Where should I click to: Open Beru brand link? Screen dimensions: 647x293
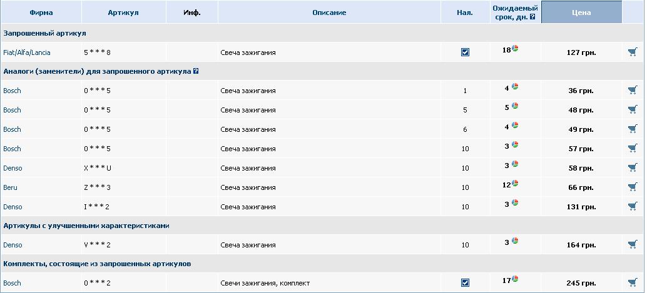click(x=10, y=187)
